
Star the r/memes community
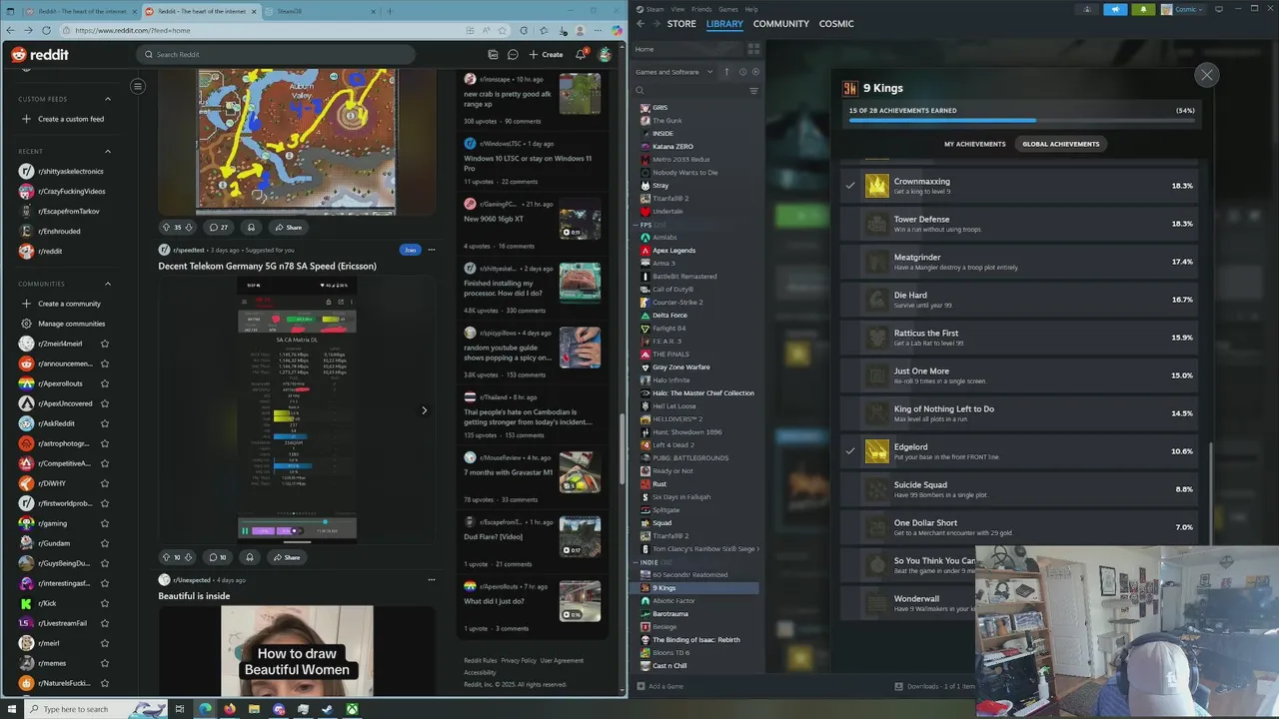click(105, 663)
